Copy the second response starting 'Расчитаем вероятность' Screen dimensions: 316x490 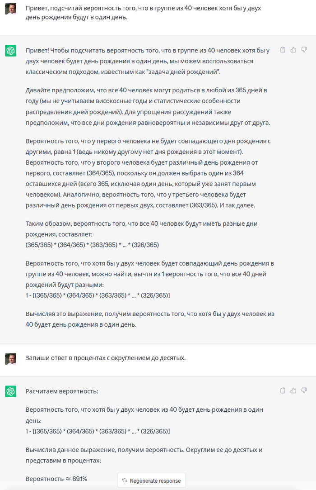[283, 390]
